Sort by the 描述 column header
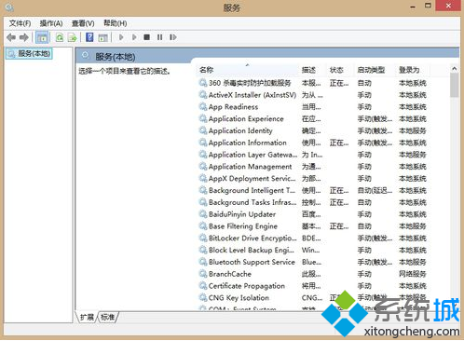This screenshot has width=464, height=341. click(x=312, y=70)
